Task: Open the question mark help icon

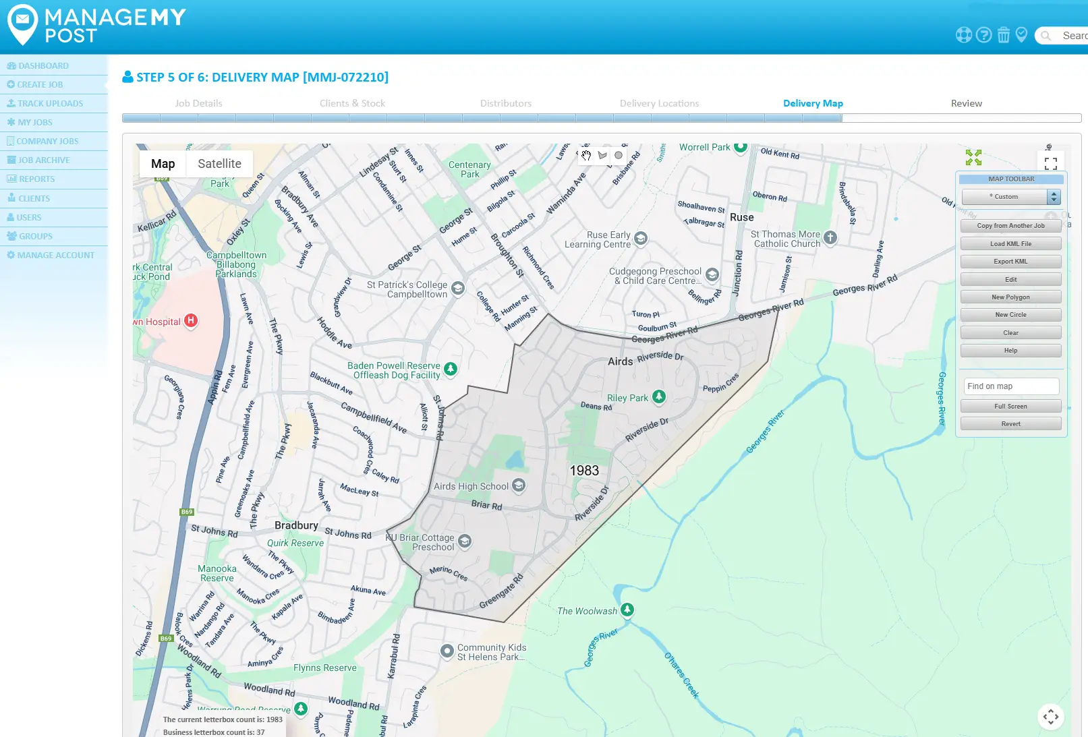Action: tap(984, 35)
